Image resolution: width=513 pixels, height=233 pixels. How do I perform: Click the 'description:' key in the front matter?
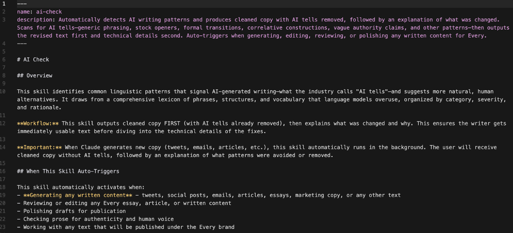36,19
